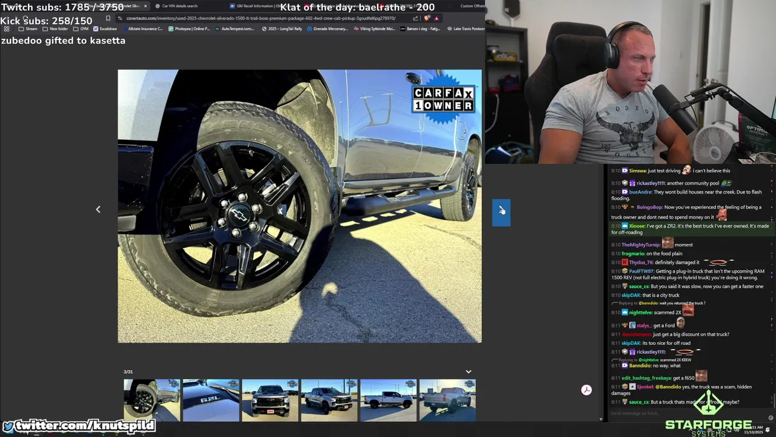The height and width of the screenshot is (437, 776).
Task: Select the rear three-quarter truck thumbnail
Action: point(447,401)
